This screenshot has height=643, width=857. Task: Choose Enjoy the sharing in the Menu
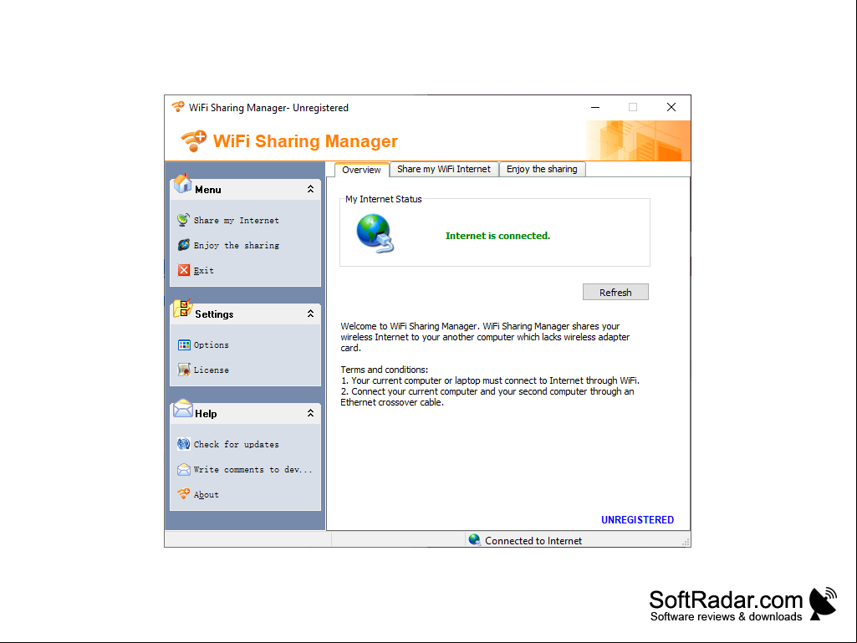tap(236, 246)
